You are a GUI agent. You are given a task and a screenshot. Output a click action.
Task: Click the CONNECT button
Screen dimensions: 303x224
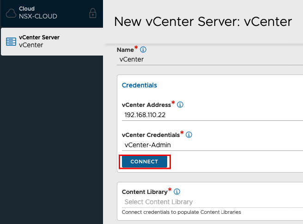[145, 162]
